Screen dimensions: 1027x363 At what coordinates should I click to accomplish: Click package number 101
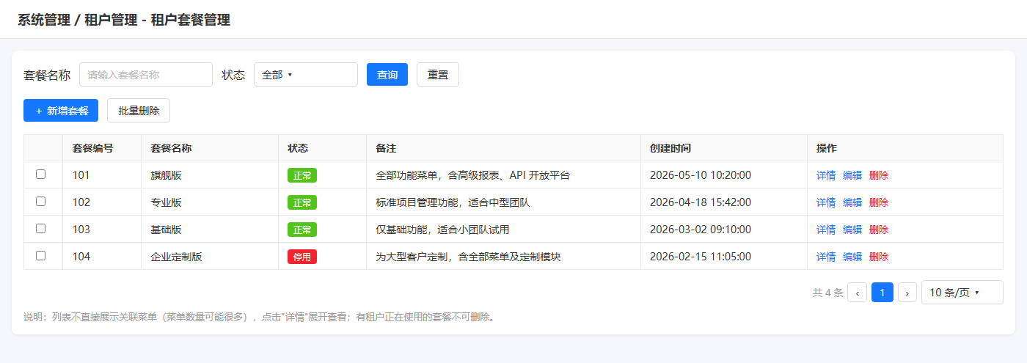pos(81,175)
